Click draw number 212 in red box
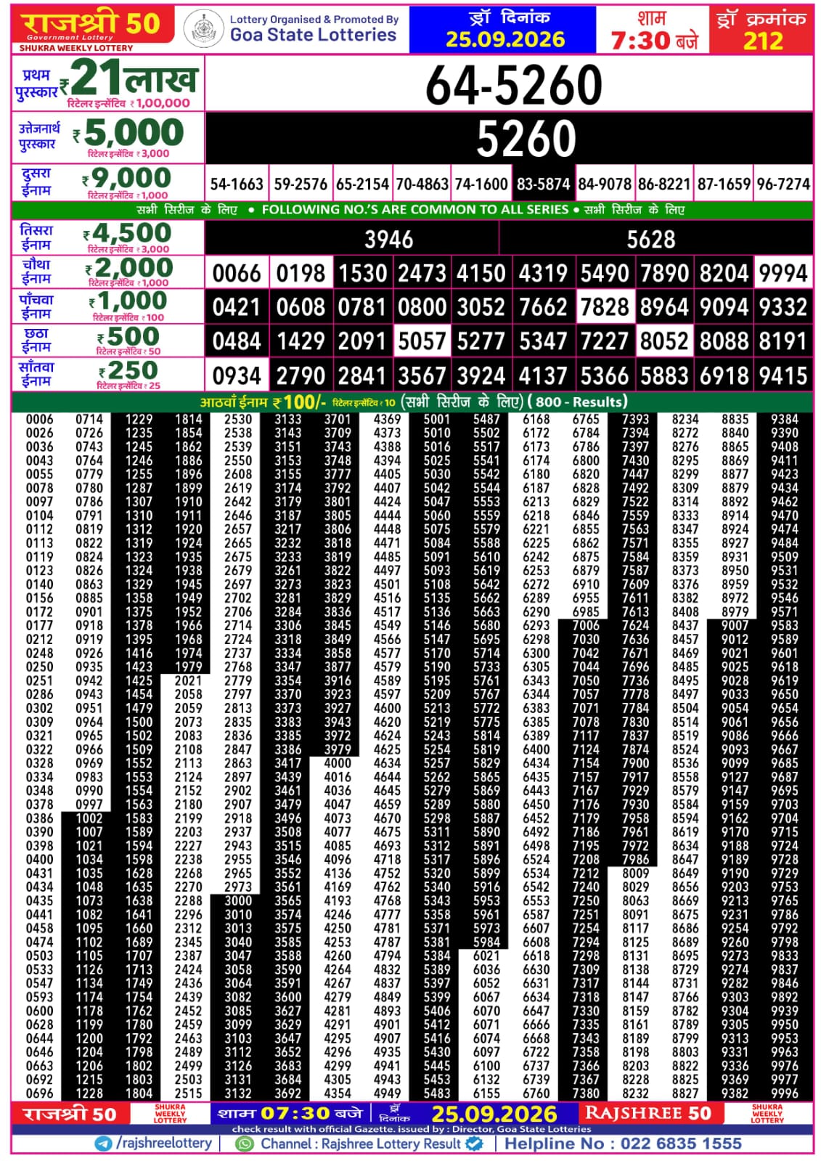This screenshot has width=821, height=1161. [763, 41]
